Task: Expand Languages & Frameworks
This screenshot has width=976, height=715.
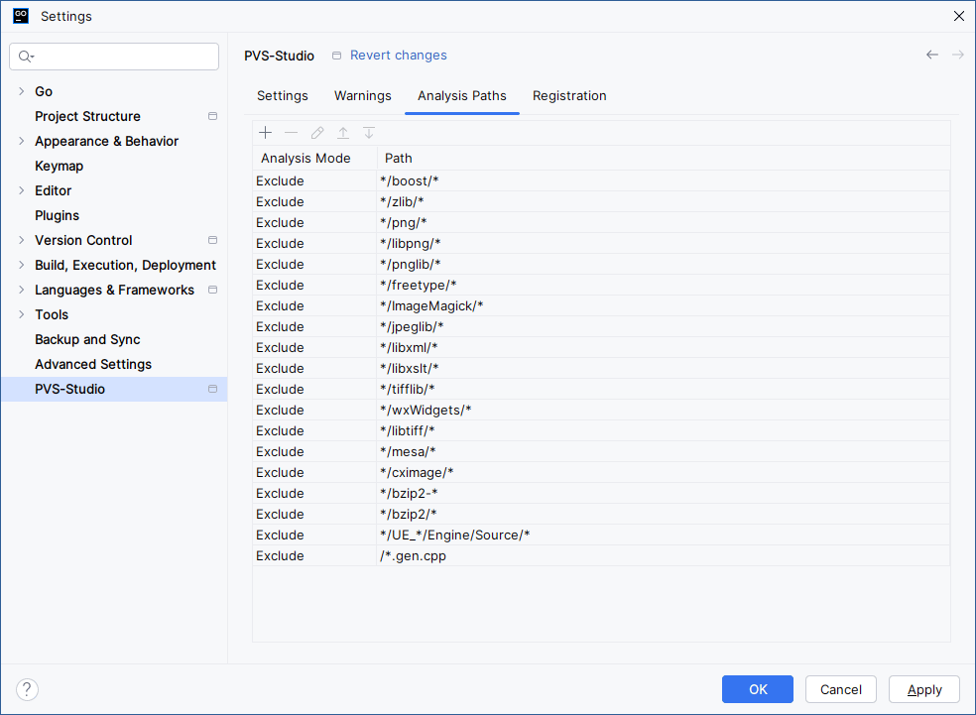Action: (22, 290)
